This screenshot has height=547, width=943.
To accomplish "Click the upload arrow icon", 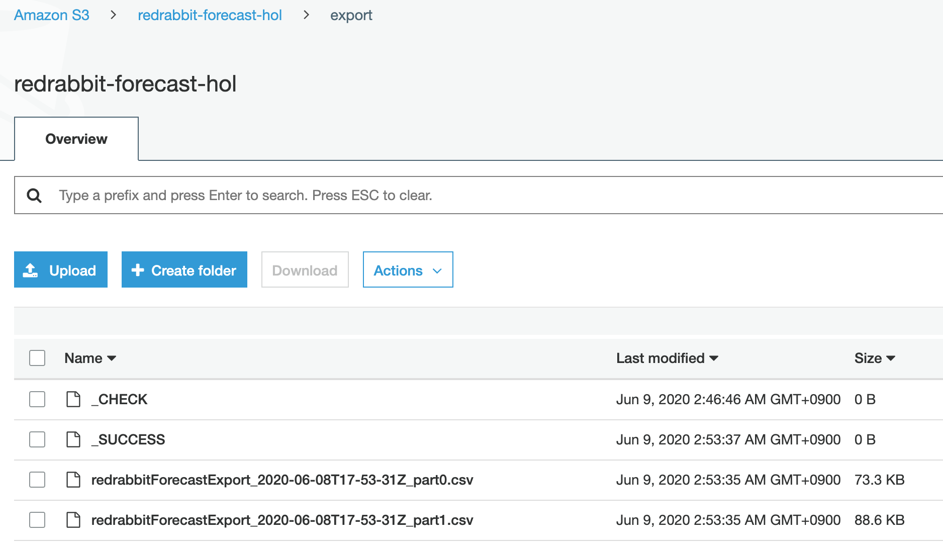I will [31, 270].
